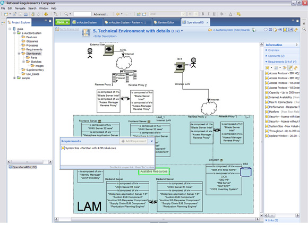Open the font name combo box
This screenshot has width=308, height=232.
(167, 14)
